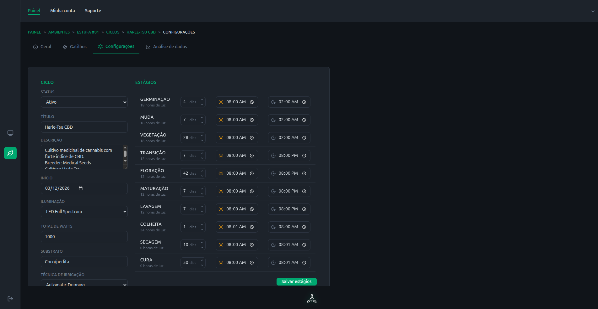Follow the ESTUFA #01 breadcrumb link
This screenshot has width=598, height=309.
[88, 32]
